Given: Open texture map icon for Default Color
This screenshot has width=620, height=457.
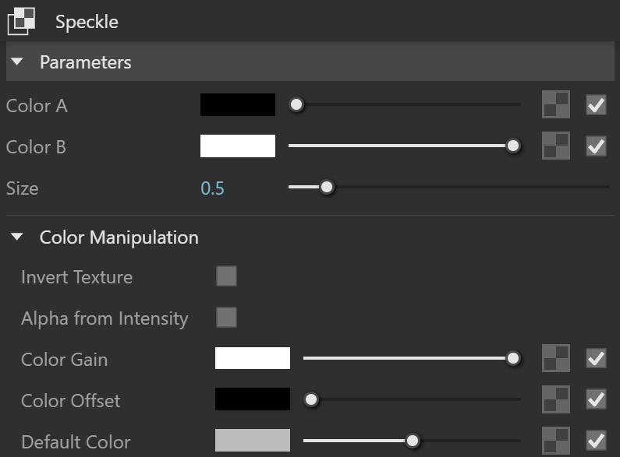Looking at the screenshot, I should click(555, 441).
